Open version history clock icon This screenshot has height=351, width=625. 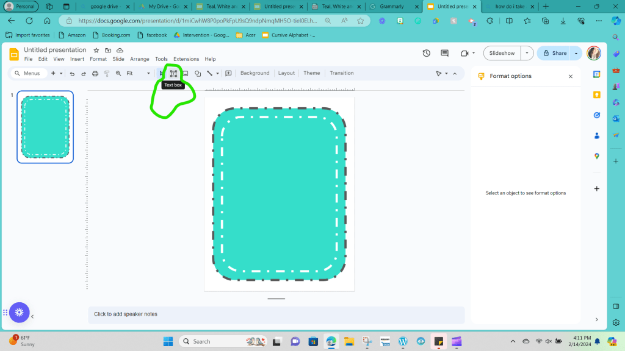tap(426, 53)
